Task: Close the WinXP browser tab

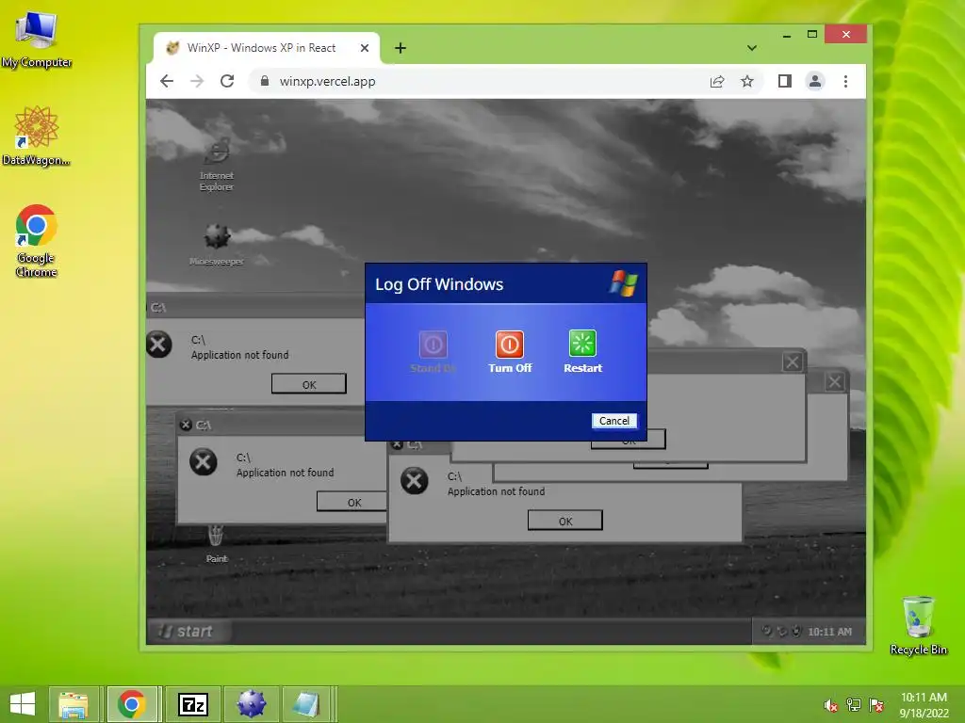Action: point(365,48)
